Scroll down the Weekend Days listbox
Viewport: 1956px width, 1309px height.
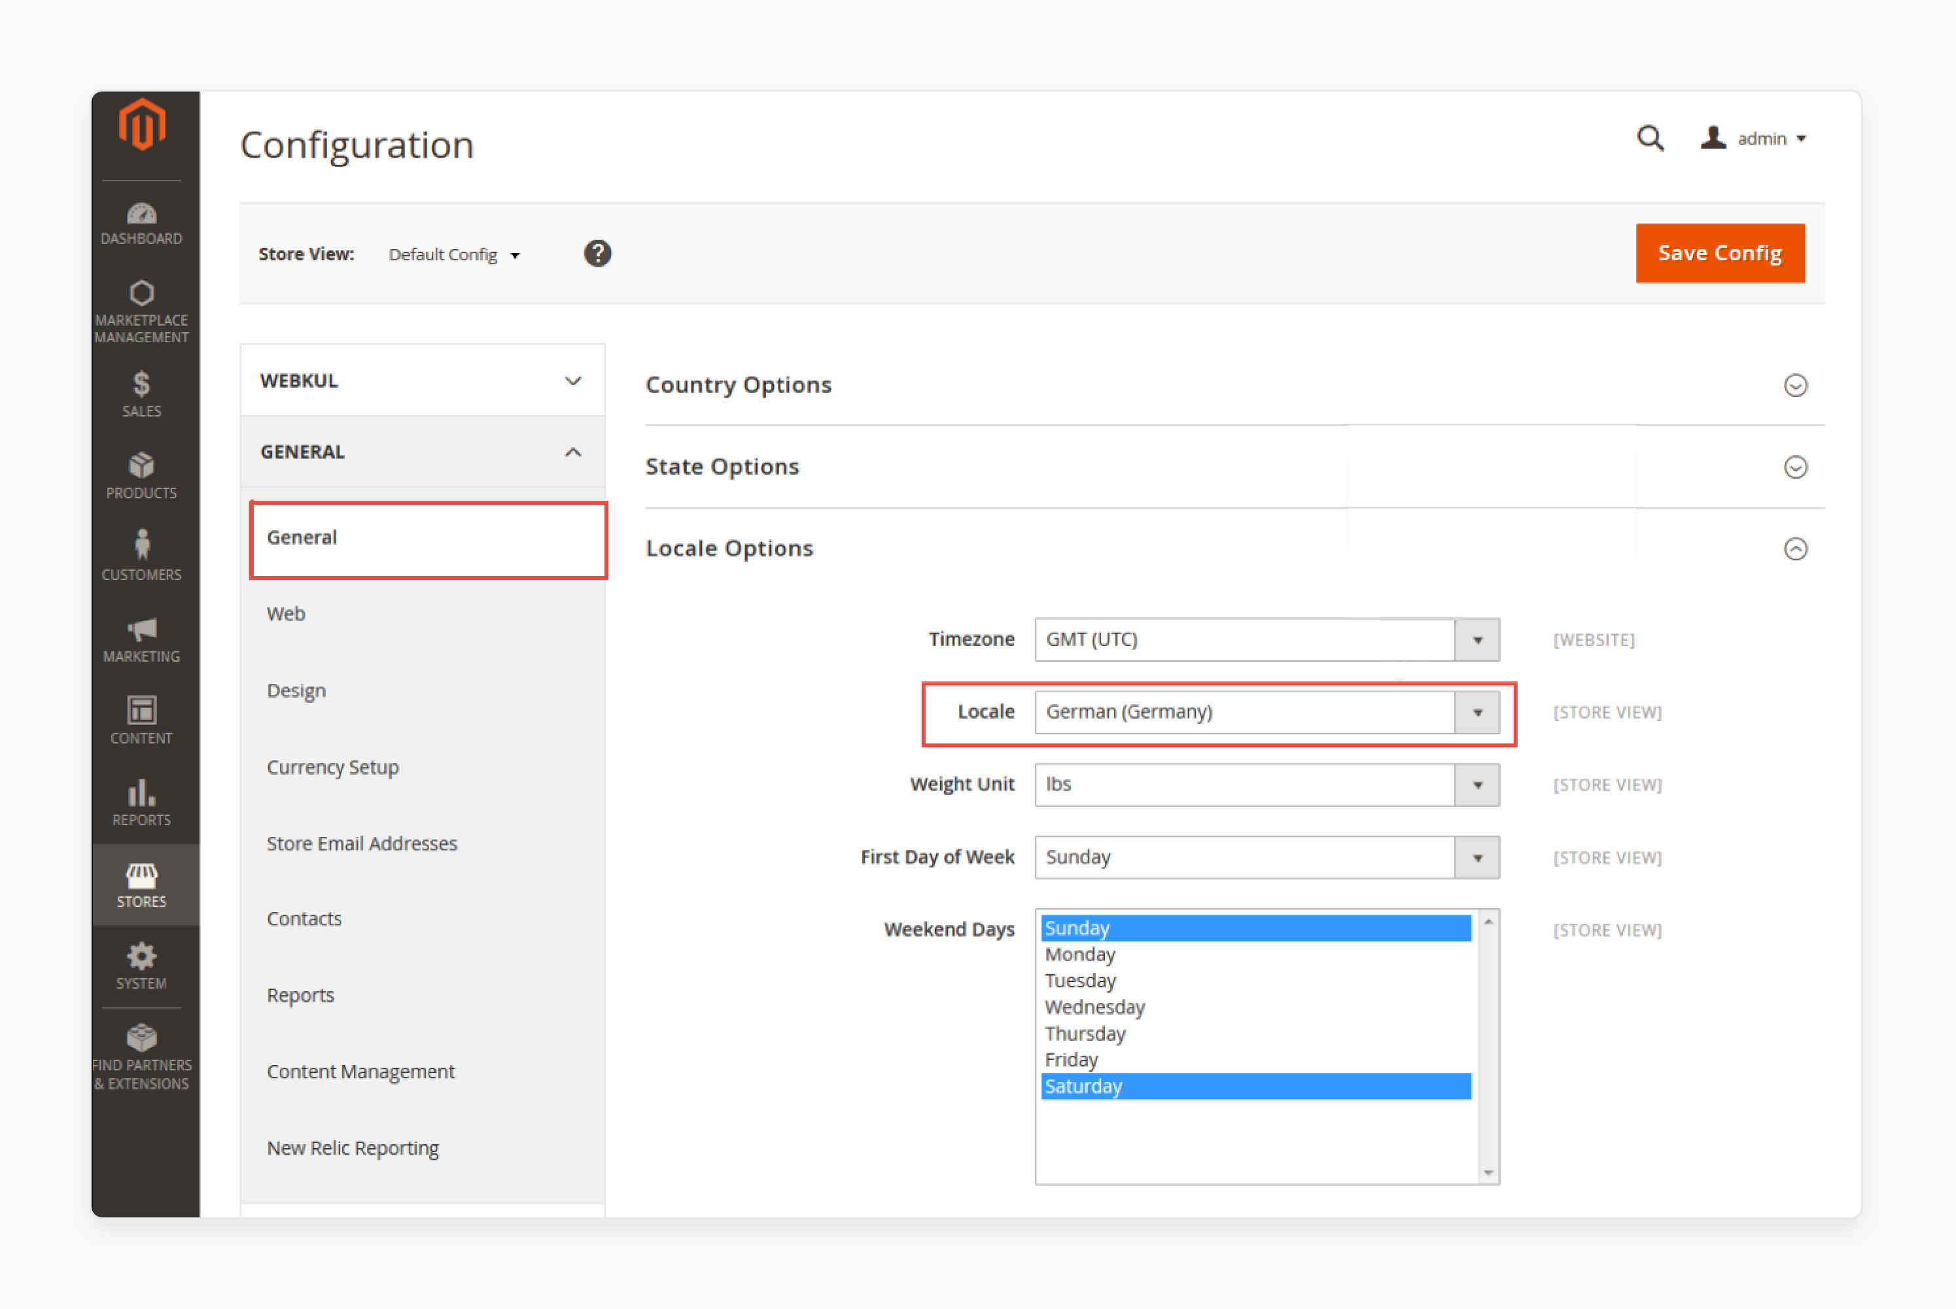click(x=1487, y=1169)
